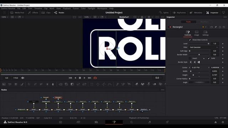Screen dimensions: 228x128
Task: Toggle the Nodes panel button
Action: (x=59, y=13)
